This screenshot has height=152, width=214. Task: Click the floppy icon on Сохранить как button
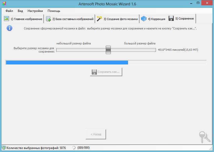click(x=94, y=72)
